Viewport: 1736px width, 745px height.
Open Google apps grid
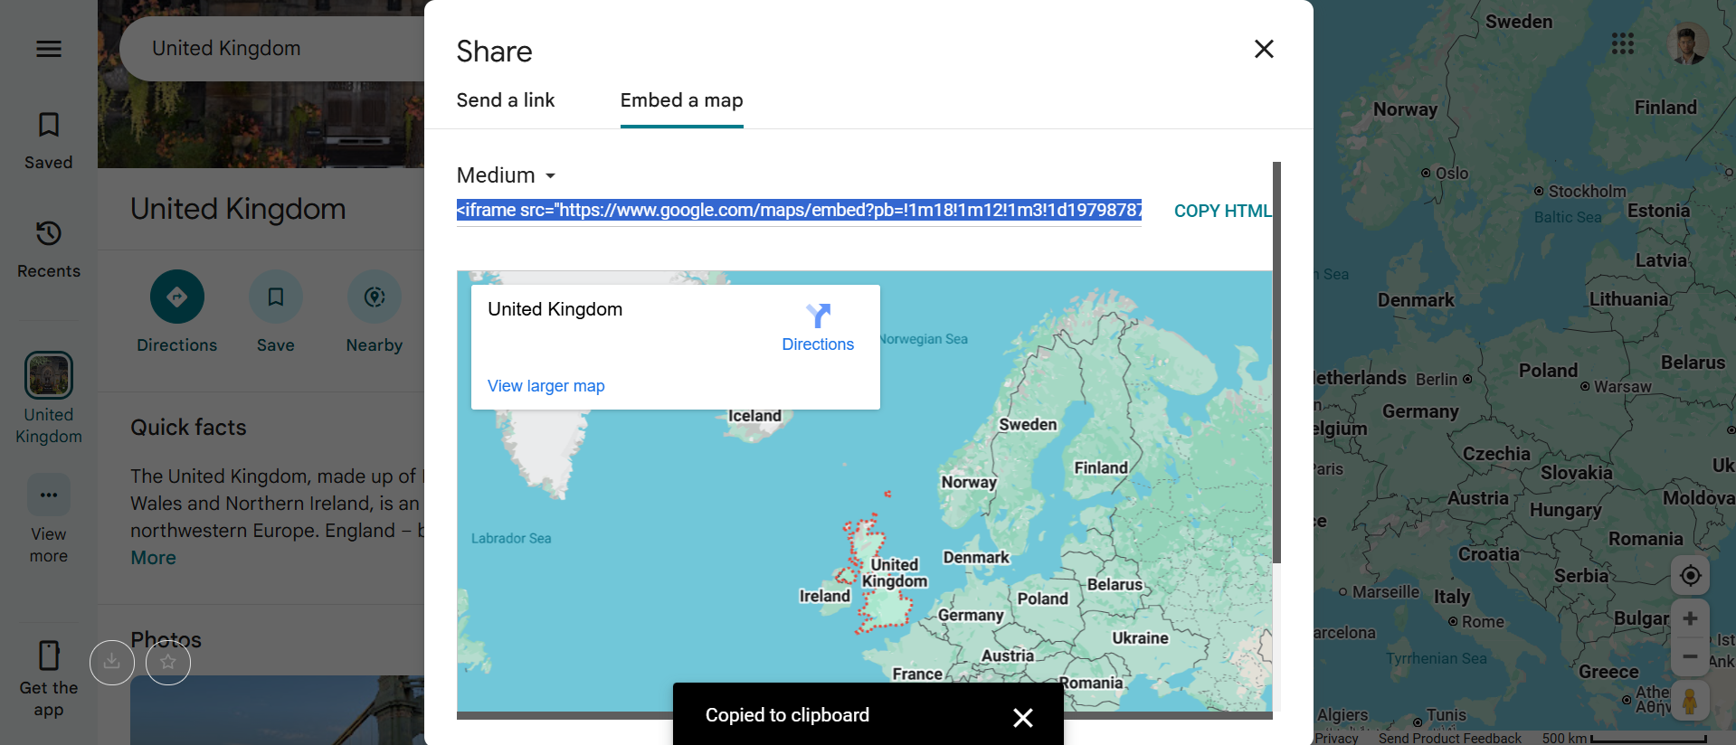[1622, 43]
